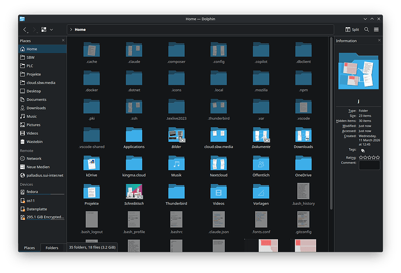Go back with the back arrow
The height and width of the screenshot is (273, 401).
click(25, 30)
